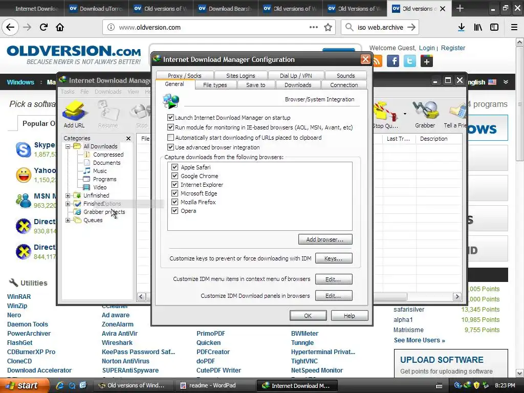This screenshot has width=524, height=393.
Task: Uncheck Apple Safari browser capture
Action: 175,167
